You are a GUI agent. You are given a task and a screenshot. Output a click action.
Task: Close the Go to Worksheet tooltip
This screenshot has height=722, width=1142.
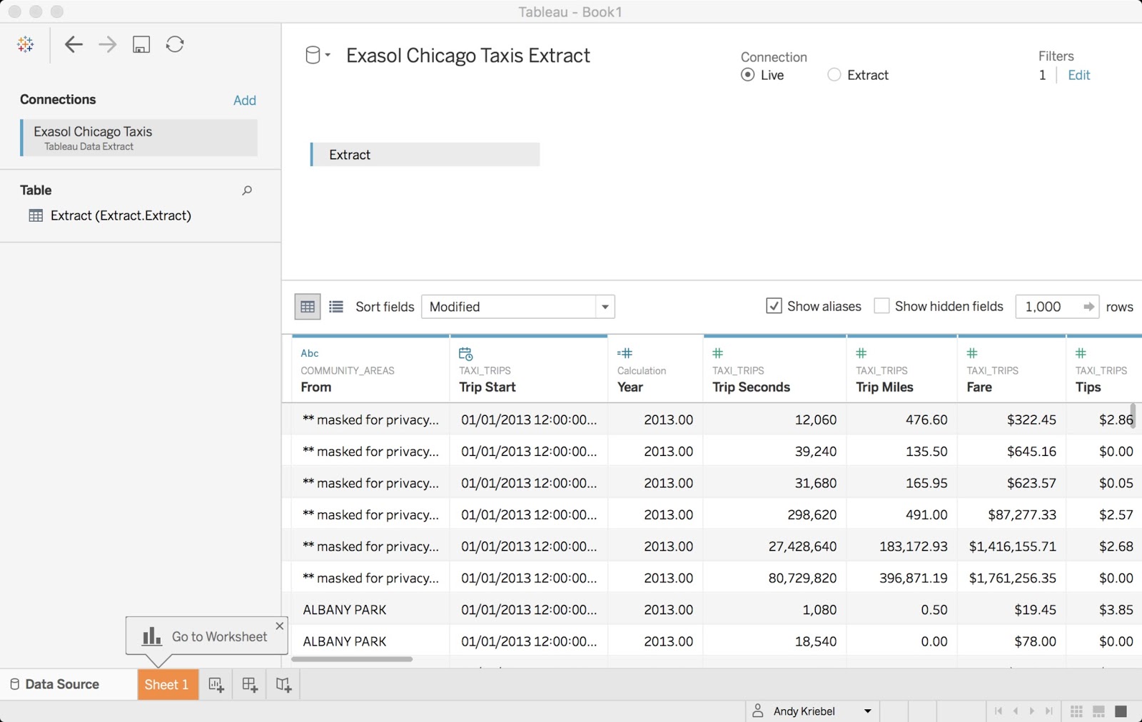(280, 626)
